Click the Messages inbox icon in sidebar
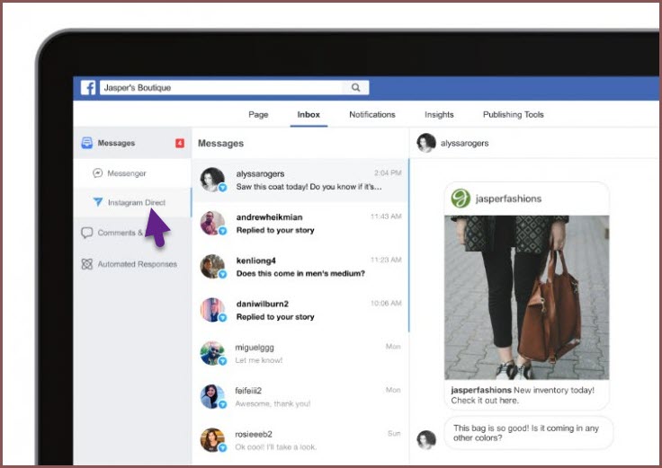This screenshot has width=662, height=468. tap(87, 143)
